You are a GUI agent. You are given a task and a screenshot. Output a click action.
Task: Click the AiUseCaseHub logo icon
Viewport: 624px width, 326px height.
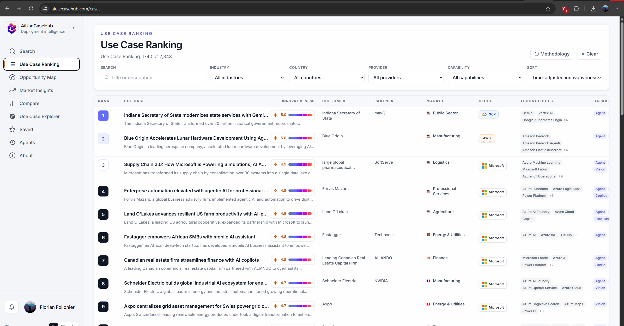click(x=12, y=28)
